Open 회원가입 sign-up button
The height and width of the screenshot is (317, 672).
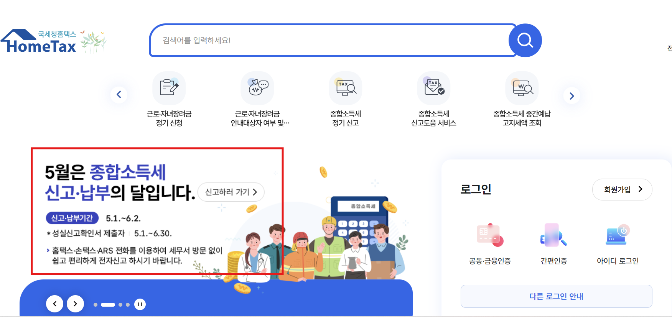622,189
